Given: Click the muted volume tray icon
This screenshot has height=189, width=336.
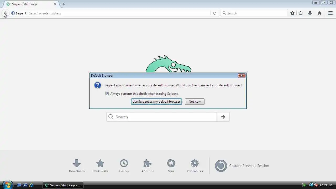Looking at the screenshot, I should 316,185.
